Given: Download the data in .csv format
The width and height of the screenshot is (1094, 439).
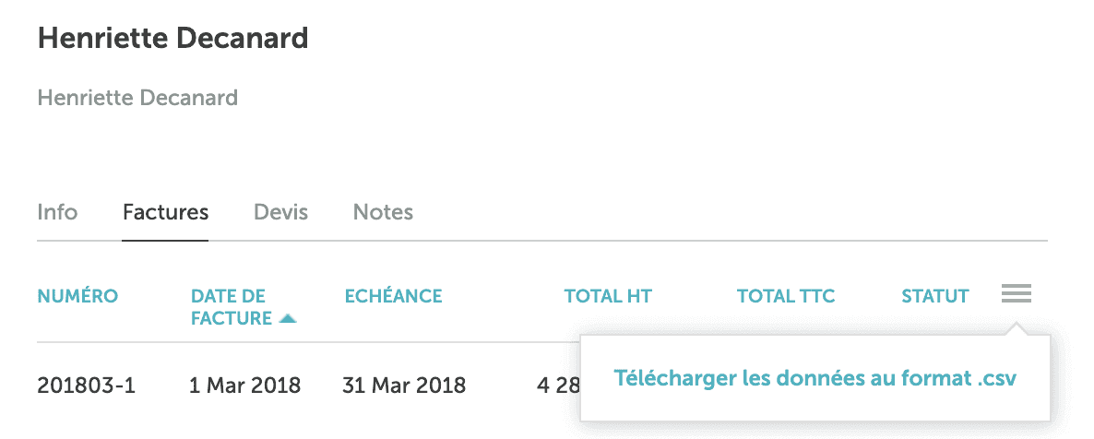Looking at the screenshot, I should click(815, 378).
